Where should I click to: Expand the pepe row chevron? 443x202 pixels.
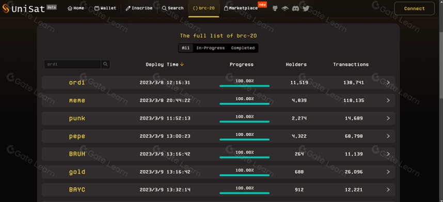388,136
